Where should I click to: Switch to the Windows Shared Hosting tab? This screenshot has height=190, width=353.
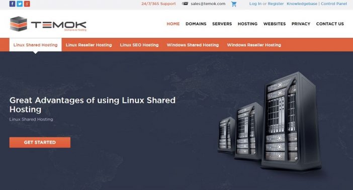point(193,45)
